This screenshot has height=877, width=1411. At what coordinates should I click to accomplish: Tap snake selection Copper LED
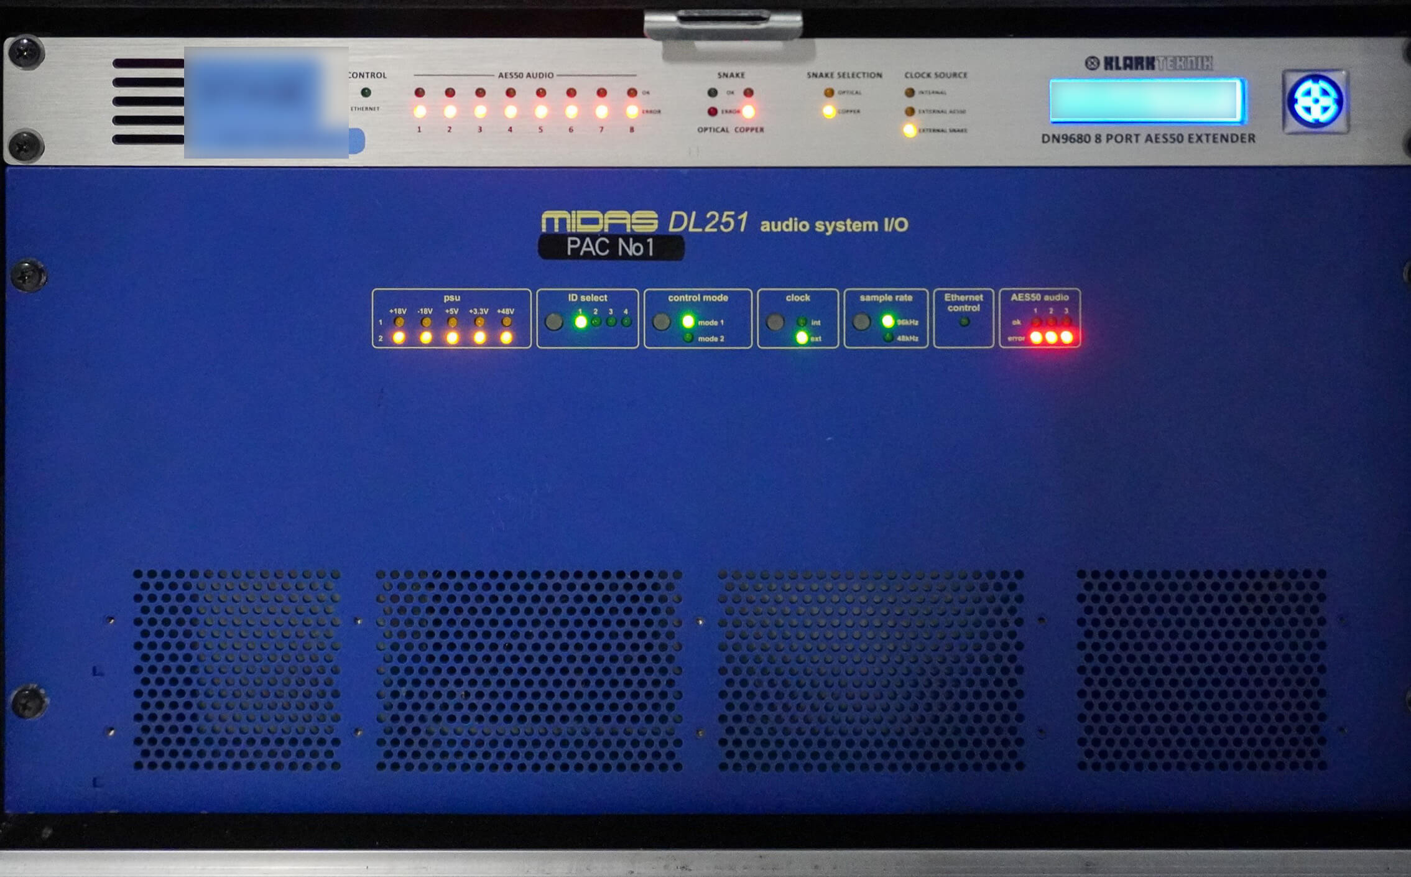[829, 112]
